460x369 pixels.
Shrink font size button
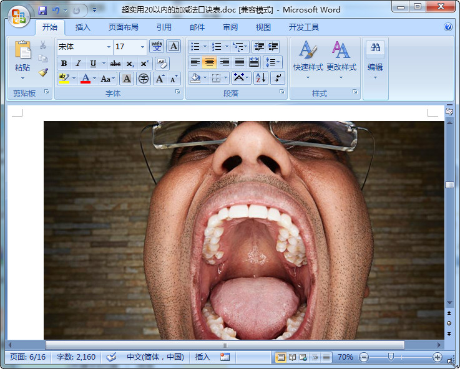174,79
